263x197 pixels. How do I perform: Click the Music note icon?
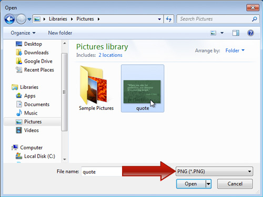tap(19, 113)
